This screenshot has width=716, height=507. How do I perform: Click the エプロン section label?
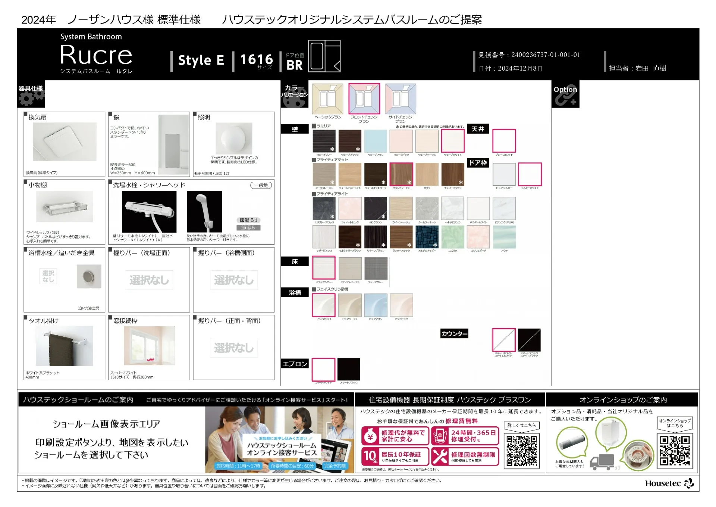(295, 364)
